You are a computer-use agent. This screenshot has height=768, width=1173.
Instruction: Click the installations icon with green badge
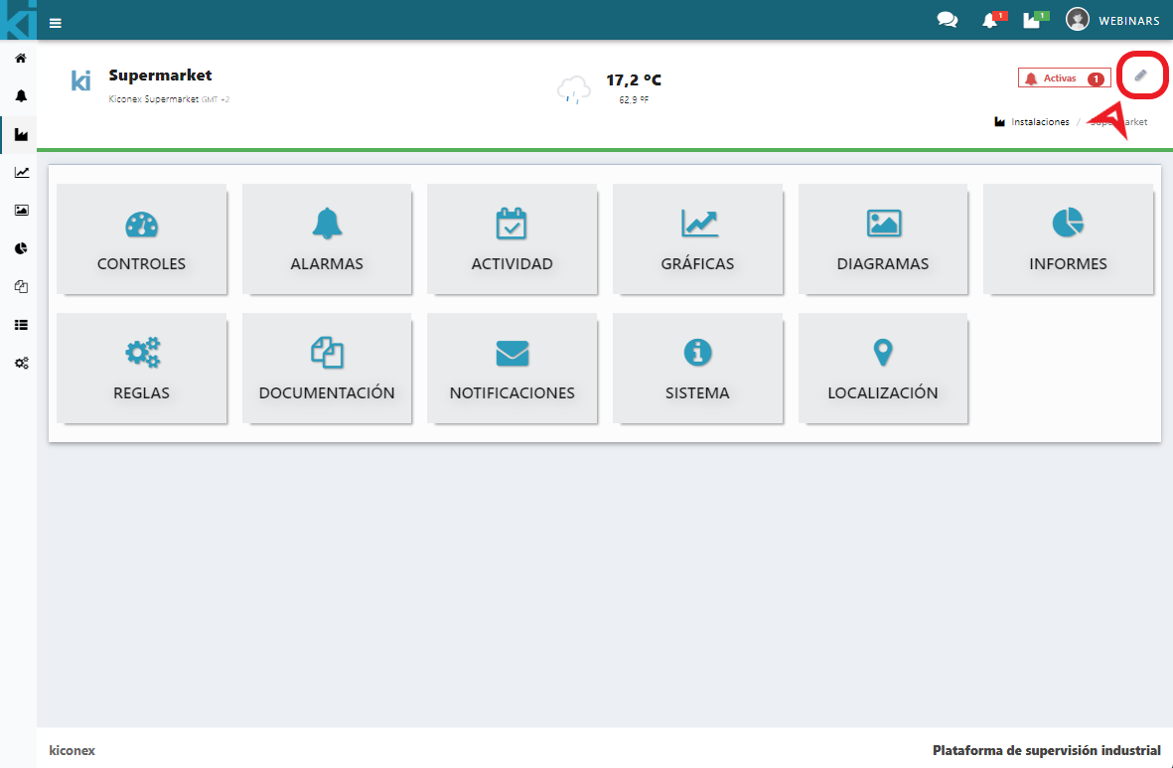pyautogui.click(x=1033, y=20)
